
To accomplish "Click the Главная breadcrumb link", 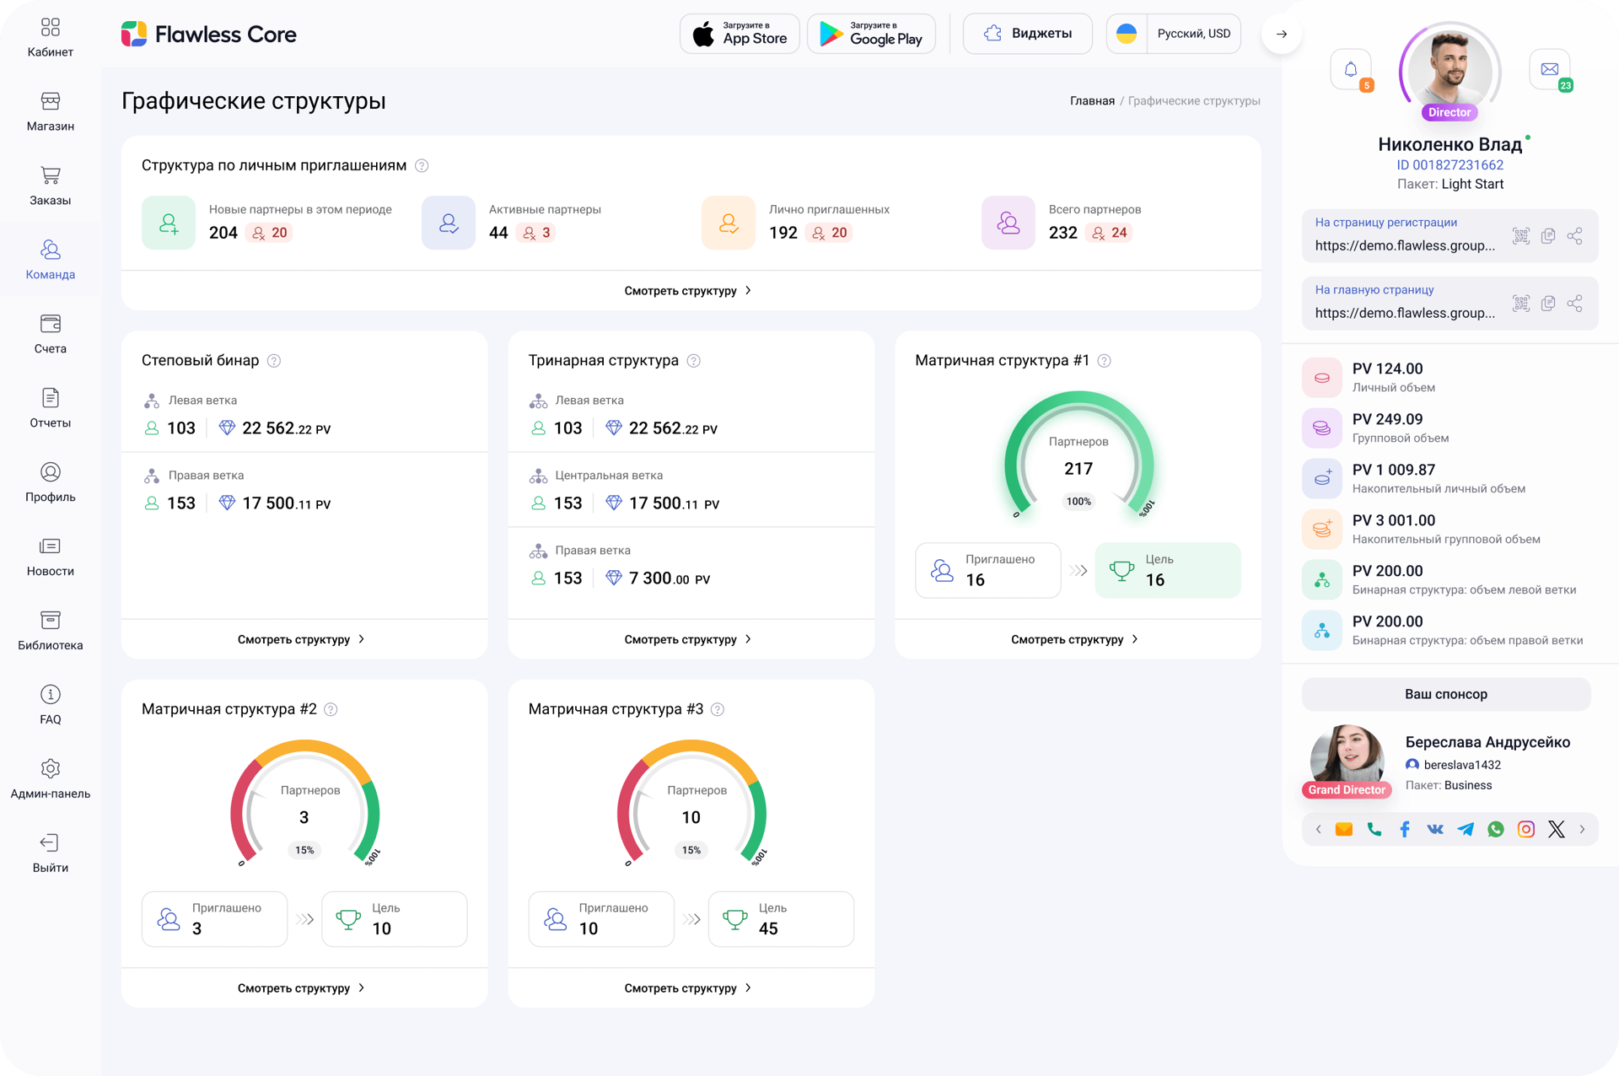I will 1092,101.
